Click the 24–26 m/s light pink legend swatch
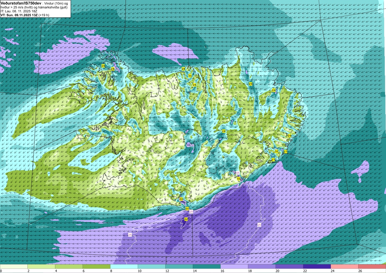386x273 pixels. point(344,266)
